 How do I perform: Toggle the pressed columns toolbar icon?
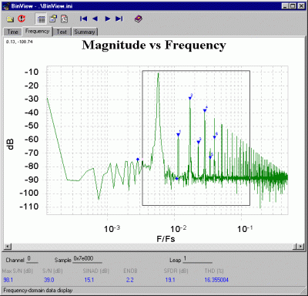coord(41,18)
